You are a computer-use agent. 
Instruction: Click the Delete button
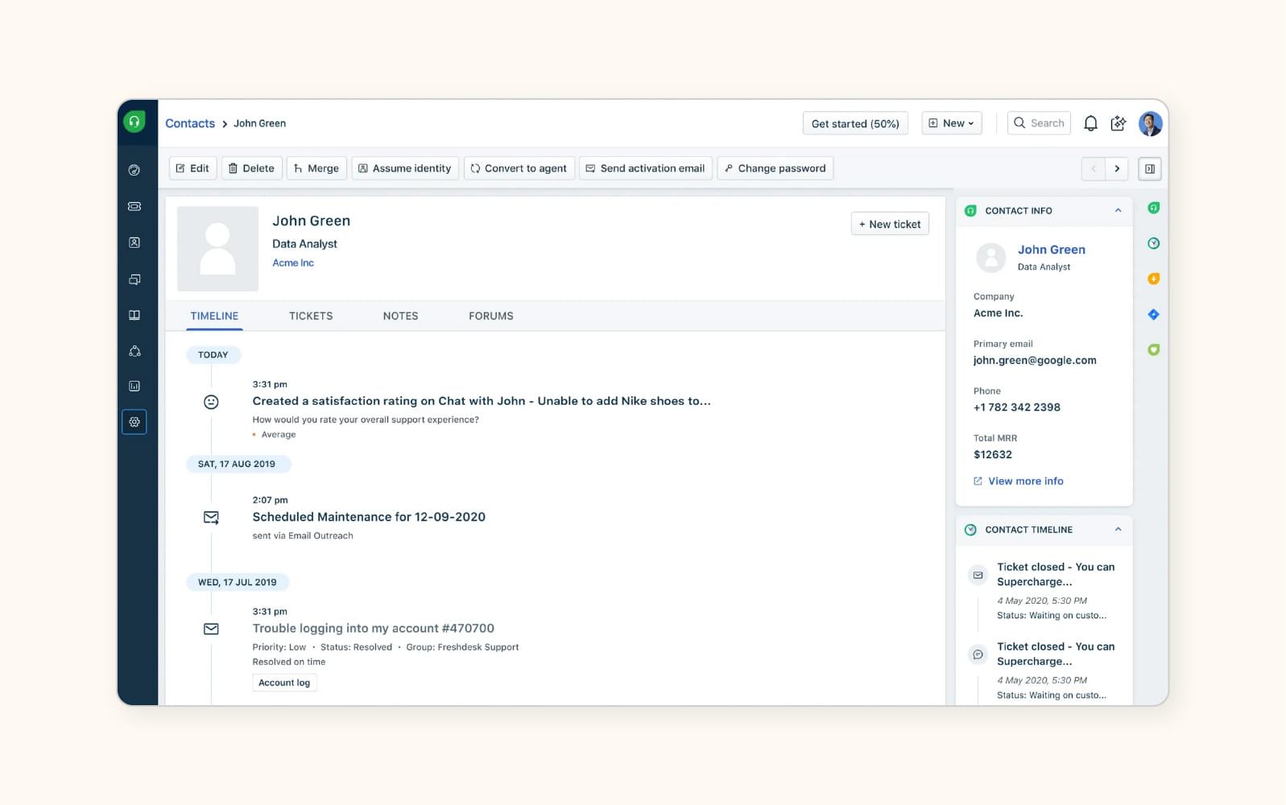click(x=251, y=168)
